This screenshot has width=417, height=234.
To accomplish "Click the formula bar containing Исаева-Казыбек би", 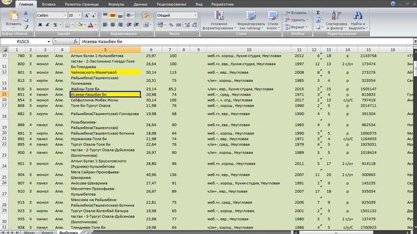I will (246, 42).
